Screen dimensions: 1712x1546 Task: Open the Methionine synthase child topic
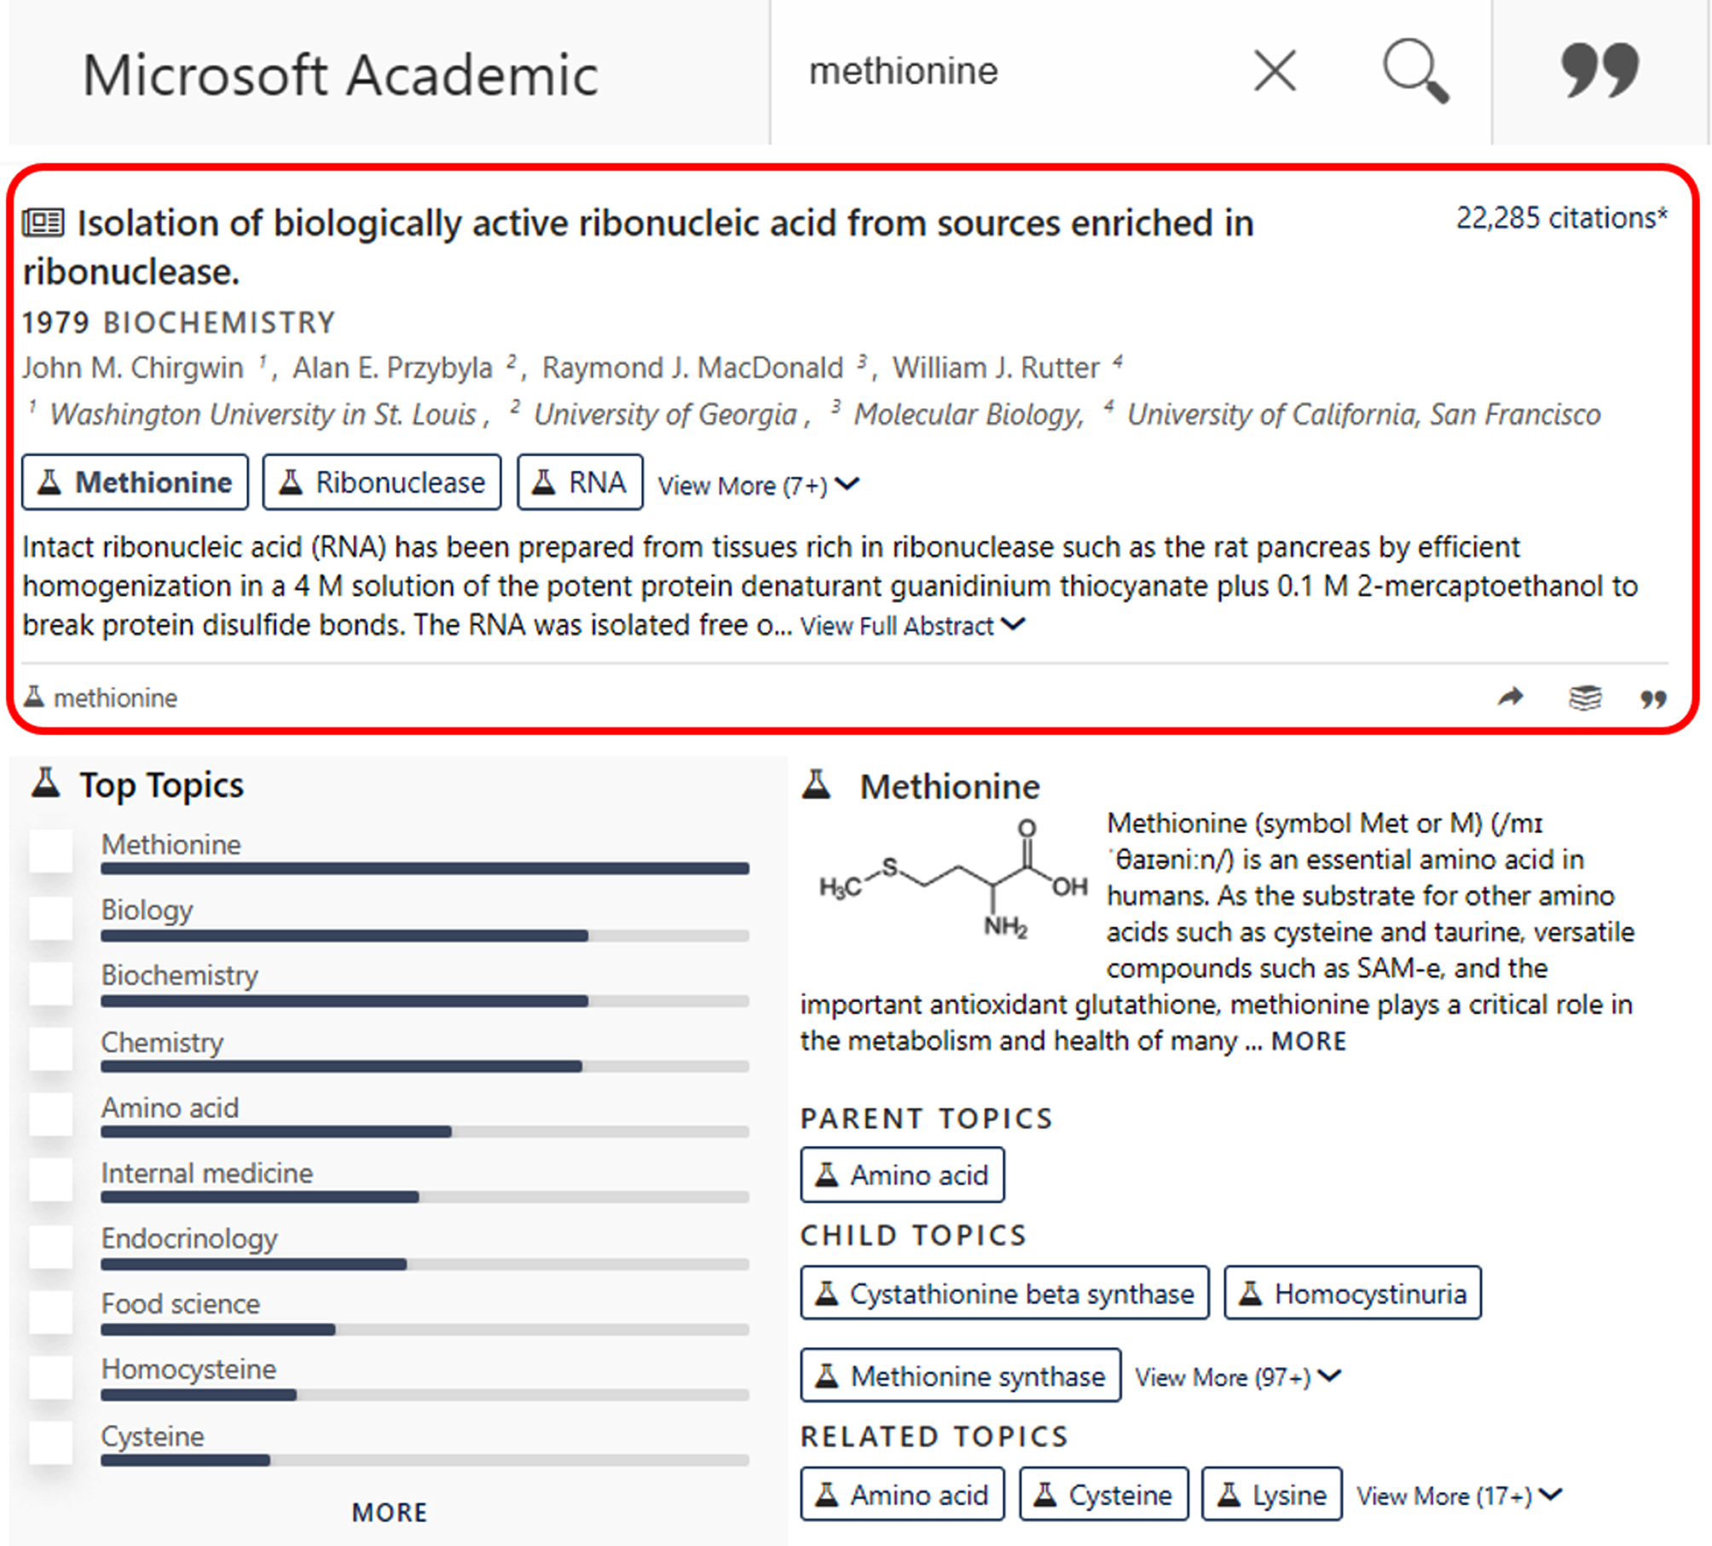(960, 1375)
